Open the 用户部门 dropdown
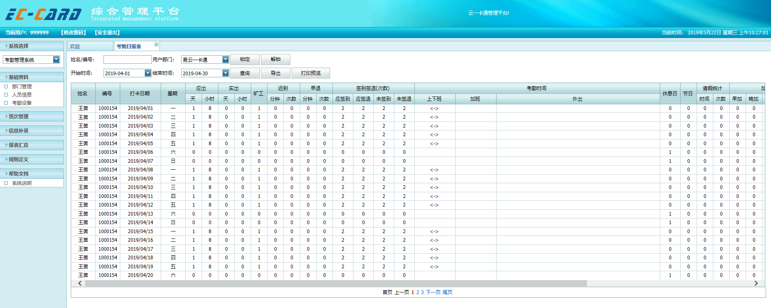This screenshot has height=308, width=771. 225,60
